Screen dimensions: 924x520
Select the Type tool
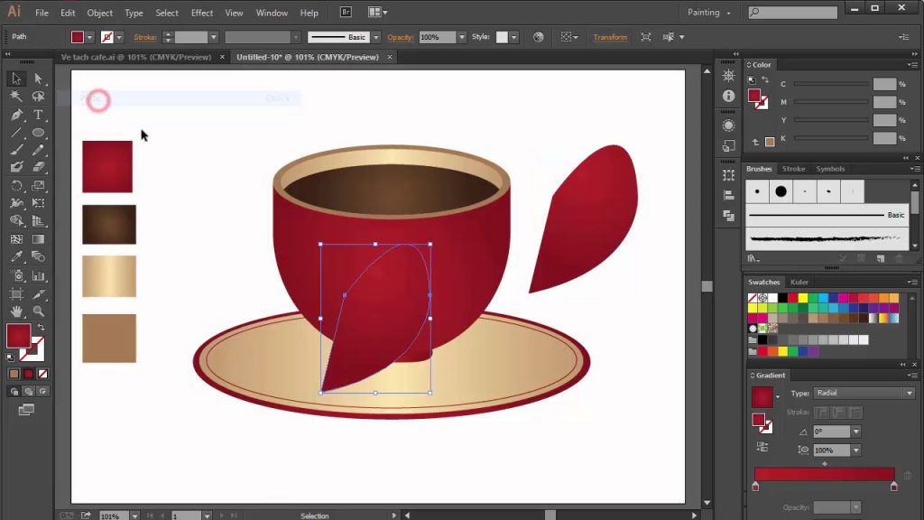pos(38,115)
